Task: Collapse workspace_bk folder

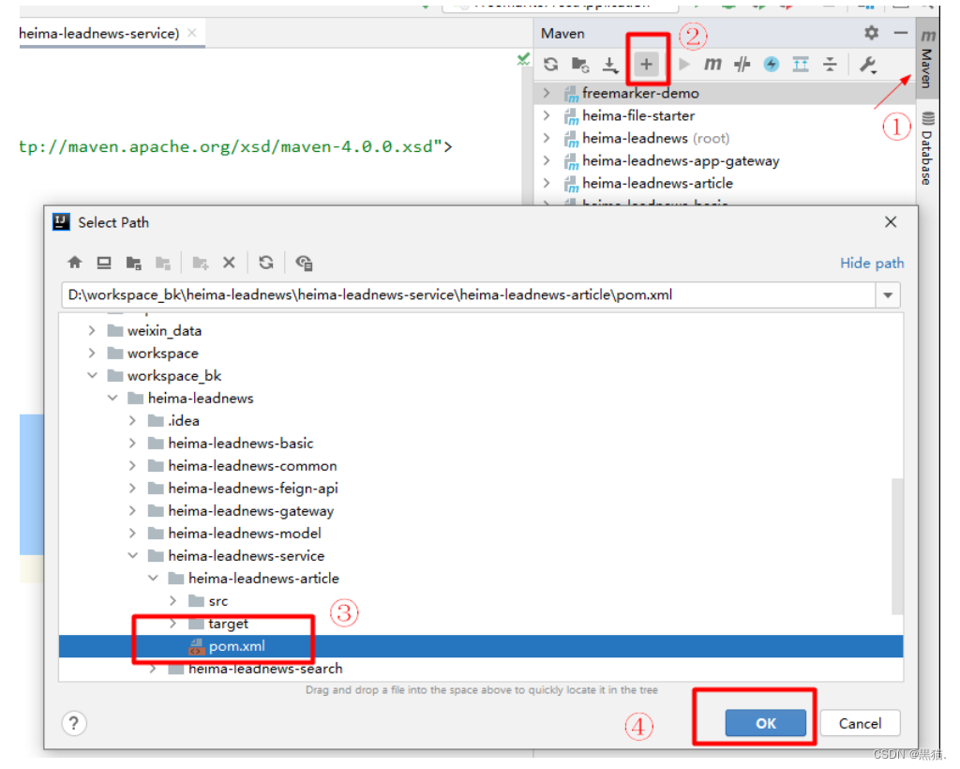Action: [92, 375]
